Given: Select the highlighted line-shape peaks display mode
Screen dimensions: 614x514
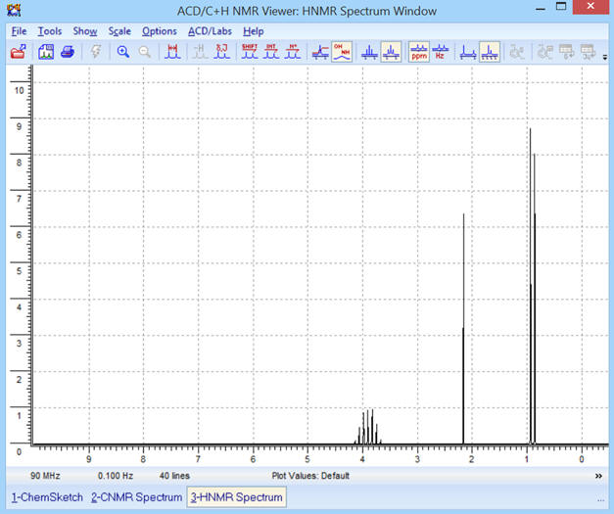Looking at the screenshot, I should [x=391, y=52].
